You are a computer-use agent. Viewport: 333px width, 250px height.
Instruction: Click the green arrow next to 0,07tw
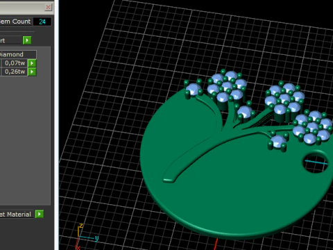tap(32, 63)
